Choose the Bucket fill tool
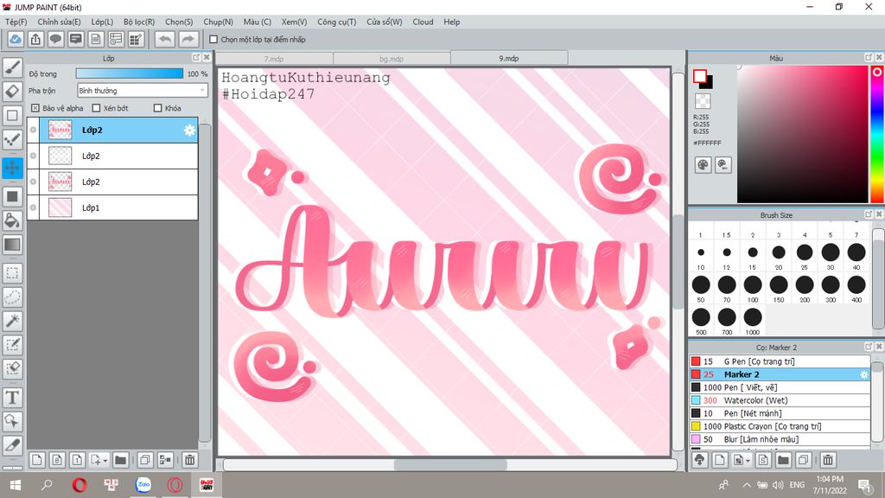Viewport: 885px width, 498px height. coord(12,220)
